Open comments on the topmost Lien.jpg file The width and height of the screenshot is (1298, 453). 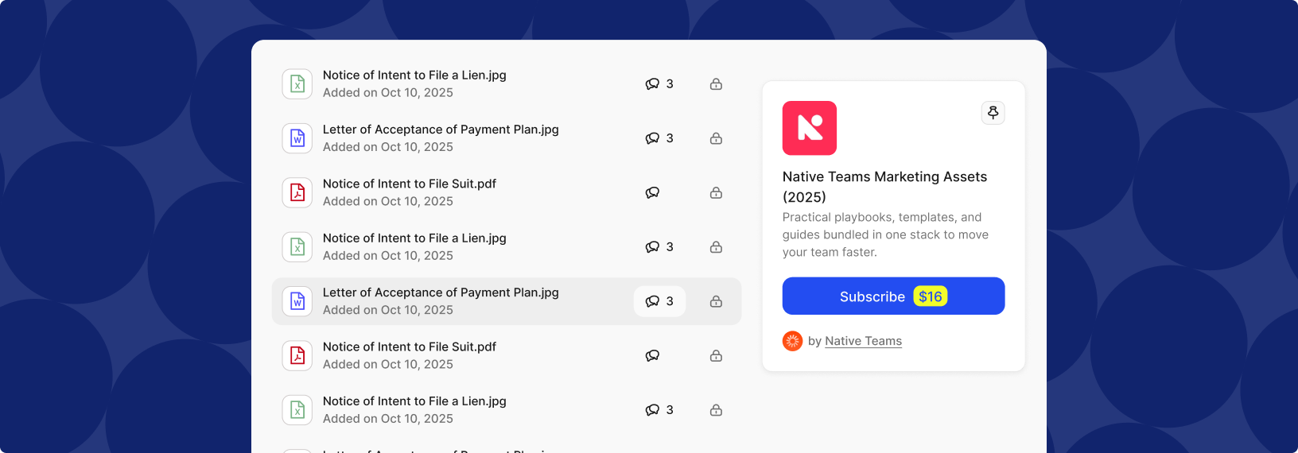[x=659, y=84]
